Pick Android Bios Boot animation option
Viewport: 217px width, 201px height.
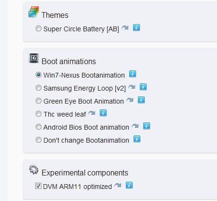[39, 127]
